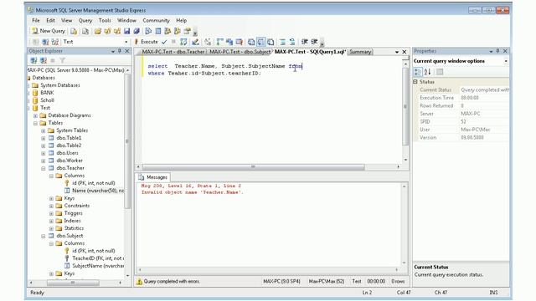
Task: Click the Uncomment selected lines icon
Action: coord(292,42)
